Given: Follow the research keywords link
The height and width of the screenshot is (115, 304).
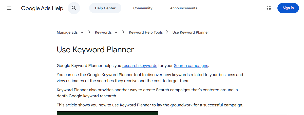Looking at the screenshot, I should pyautogui.click(x=140, y=66).
